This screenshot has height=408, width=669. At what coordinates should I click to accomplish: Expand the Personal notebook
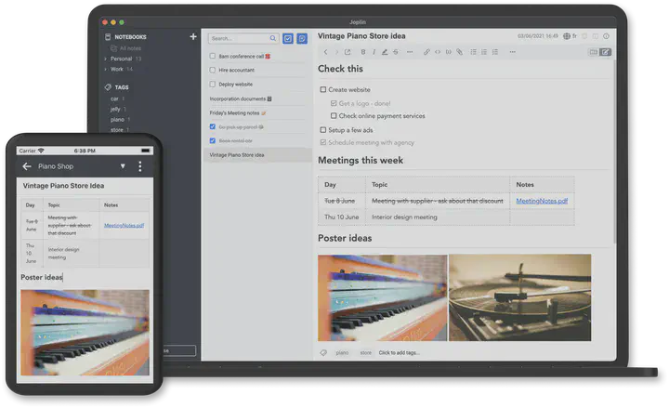coord(104,59)
